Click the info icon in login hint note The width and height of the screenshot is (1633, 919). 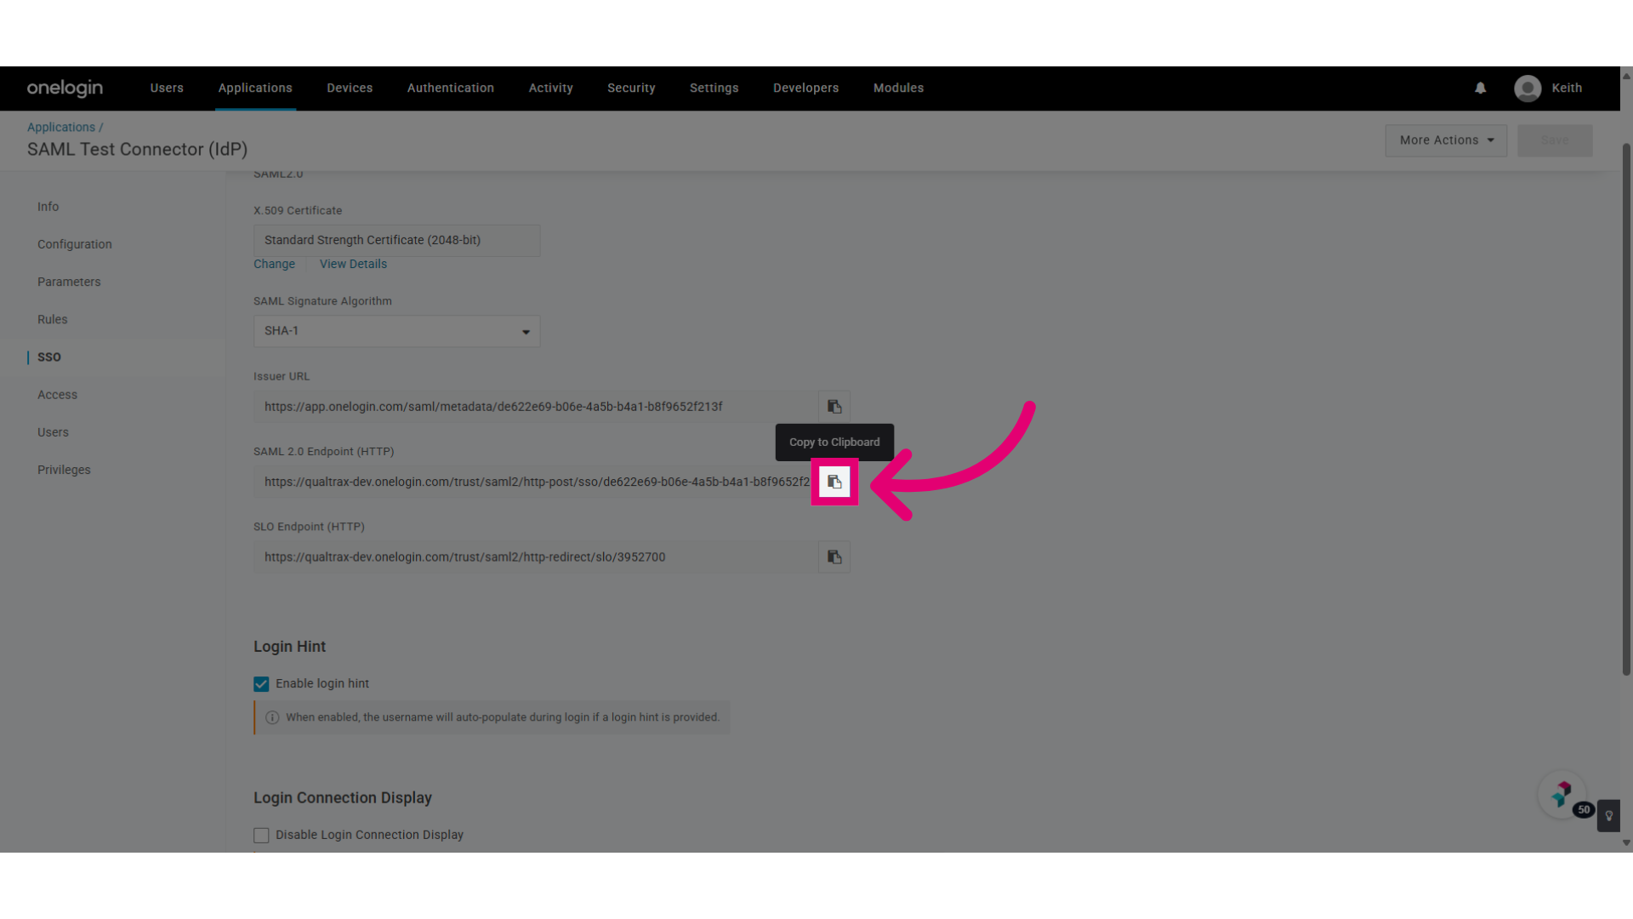(x=272, y=717)
